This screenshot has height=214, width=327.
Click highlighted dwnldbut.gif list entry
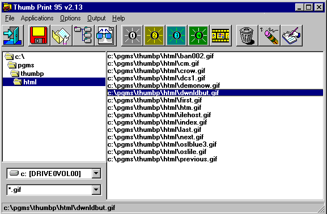click(x=215, y=93)
